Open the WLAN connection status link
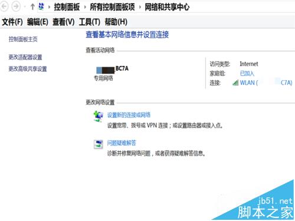 (266, 83)
